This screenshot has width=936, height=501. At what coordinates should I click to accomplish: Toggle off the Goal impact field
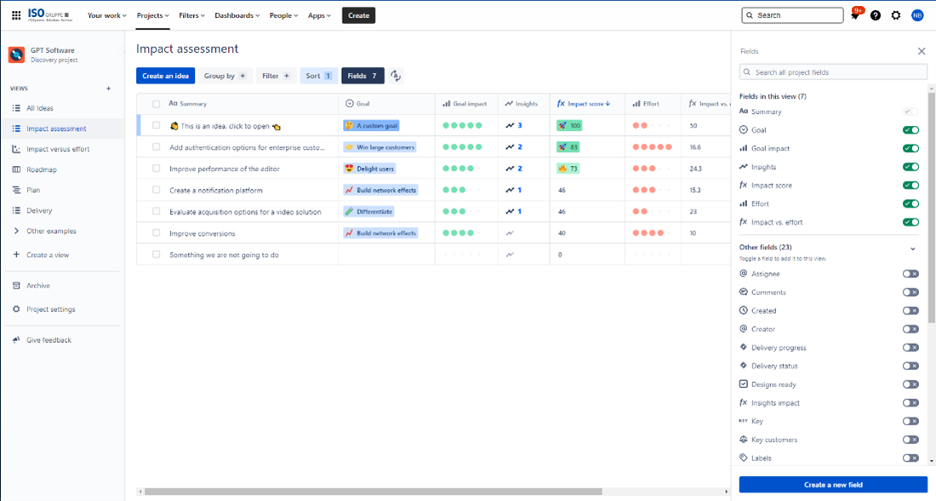coord(910,149)
